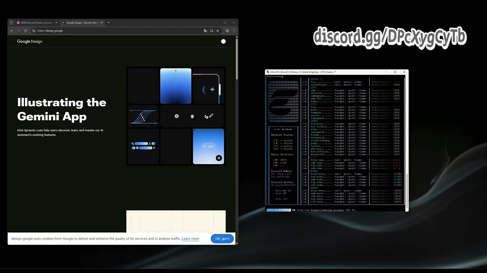Click the translate page icon
This screenshot has height=273, width=487.
(x=205, y=31)
